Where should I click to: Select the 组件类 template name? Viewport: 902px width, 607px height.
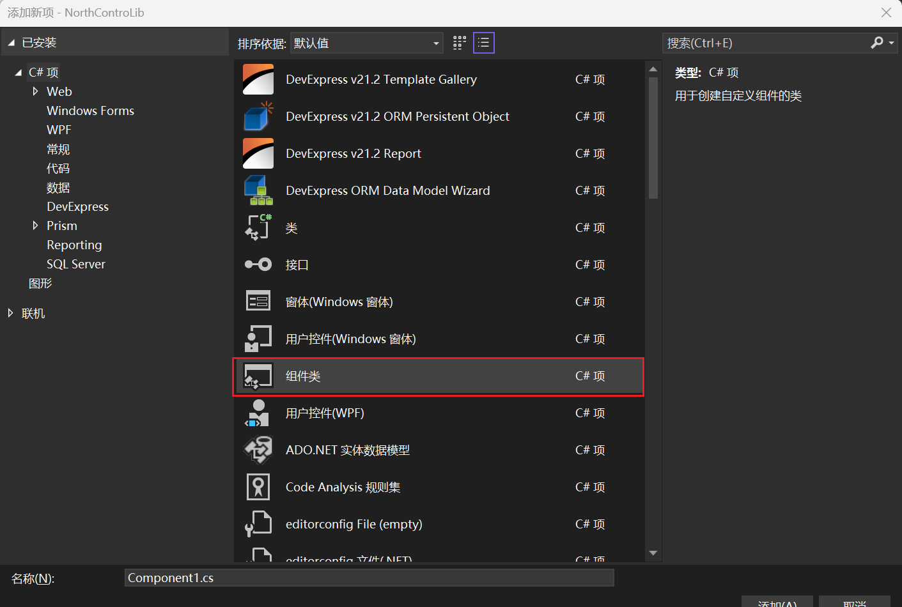(303, 376)
